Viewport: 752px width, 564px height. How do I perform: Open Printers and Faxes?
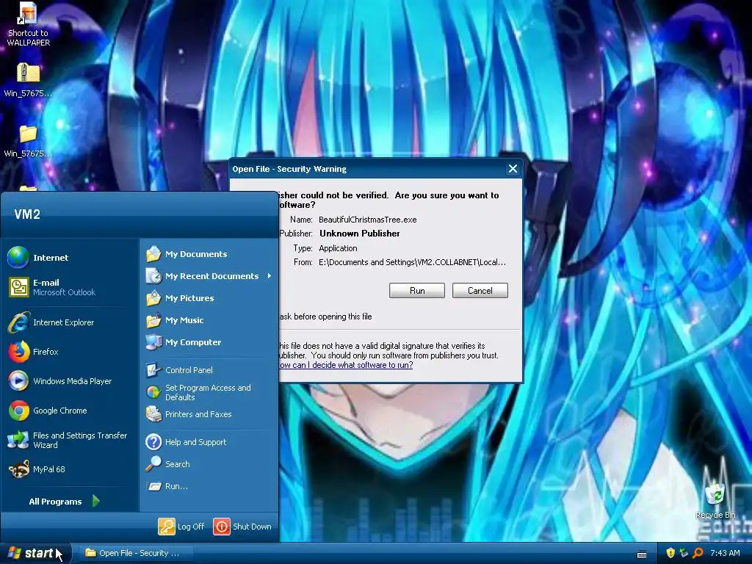[x=198, y=414]
